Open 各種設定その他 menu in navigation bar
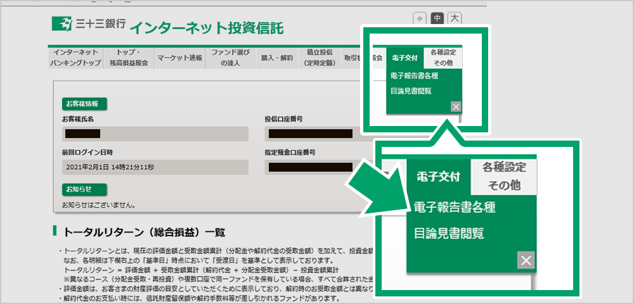 coord(443,58)
